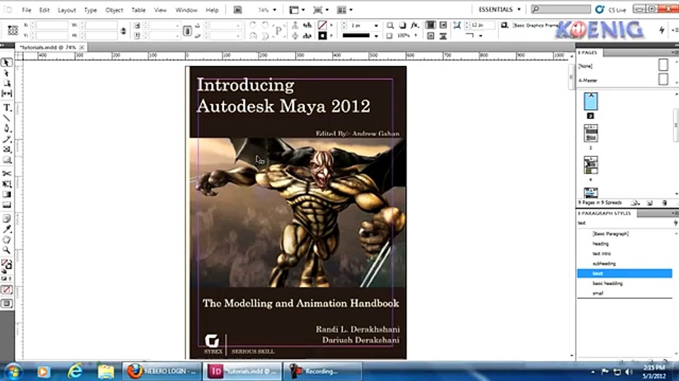Viewport: 679px width, 381px height.
Task: Open the Type menu
Action: tap(91, 10)
